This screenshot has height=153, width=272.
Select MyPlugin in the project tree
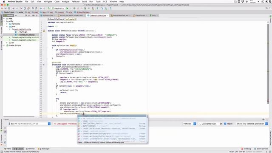(x=23, y=32)
